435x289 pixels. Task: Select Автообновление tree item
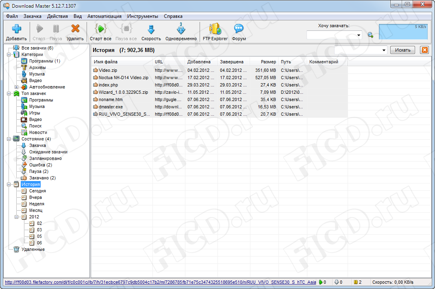(x=47, y=87)
